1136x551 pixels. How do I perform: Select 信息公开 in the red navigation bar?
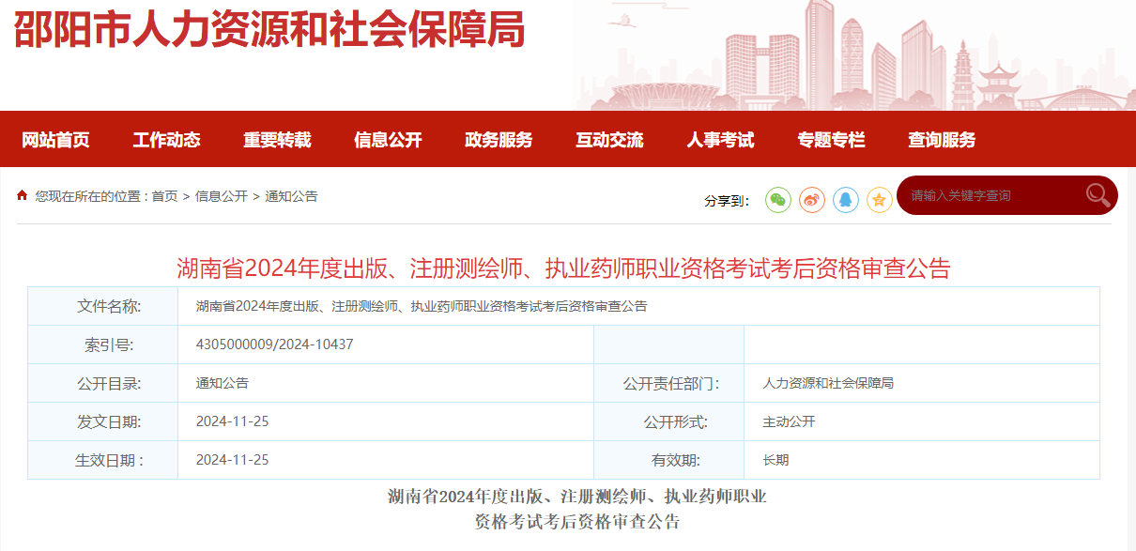388,140
